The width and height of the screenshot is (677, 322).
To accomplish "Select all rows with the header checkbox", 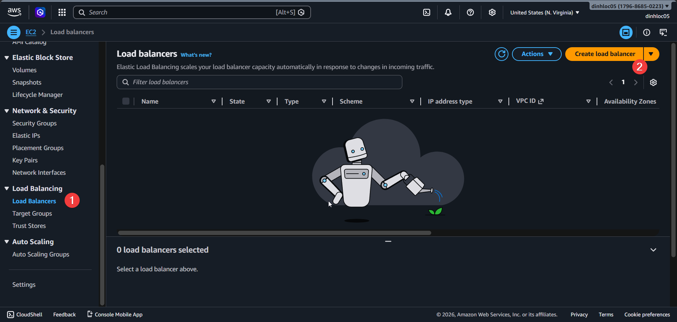I will 126,101.
